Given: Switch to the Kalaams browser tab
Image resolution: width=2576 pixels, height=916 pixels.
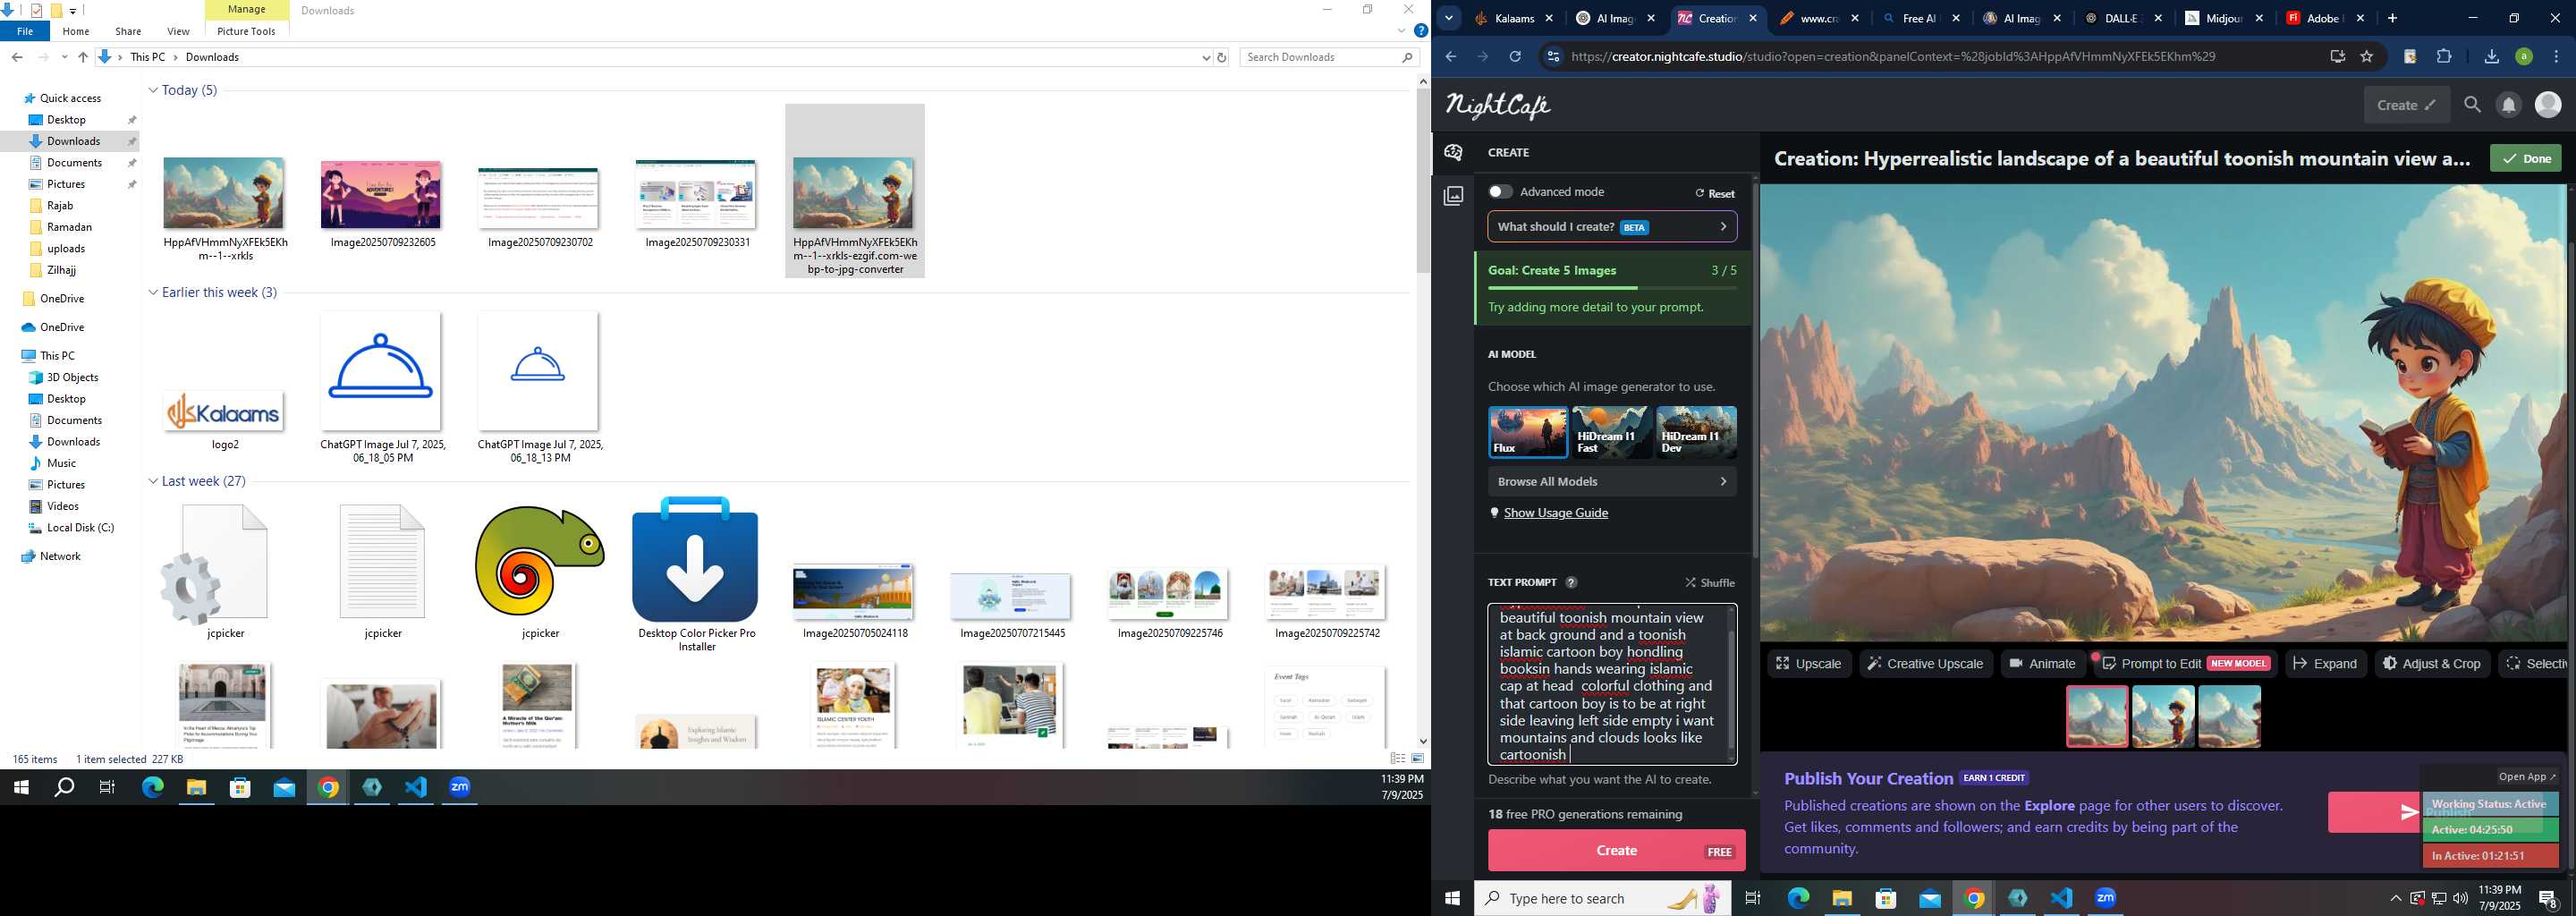Looking at the screenshot, I should pos(1513,18).
